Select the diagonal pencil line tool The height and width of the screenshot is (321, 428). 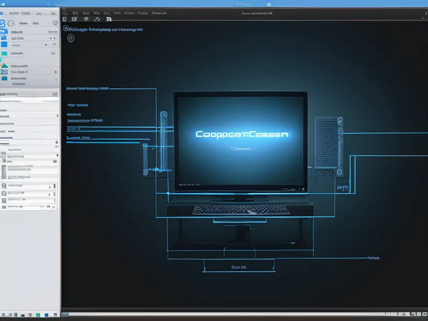pyautogui.click(x=97, y=19)
